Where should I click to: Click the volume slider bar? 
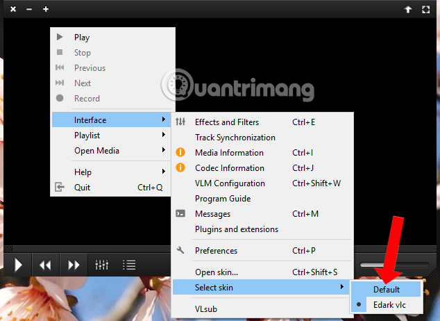(x=394, y=265)
